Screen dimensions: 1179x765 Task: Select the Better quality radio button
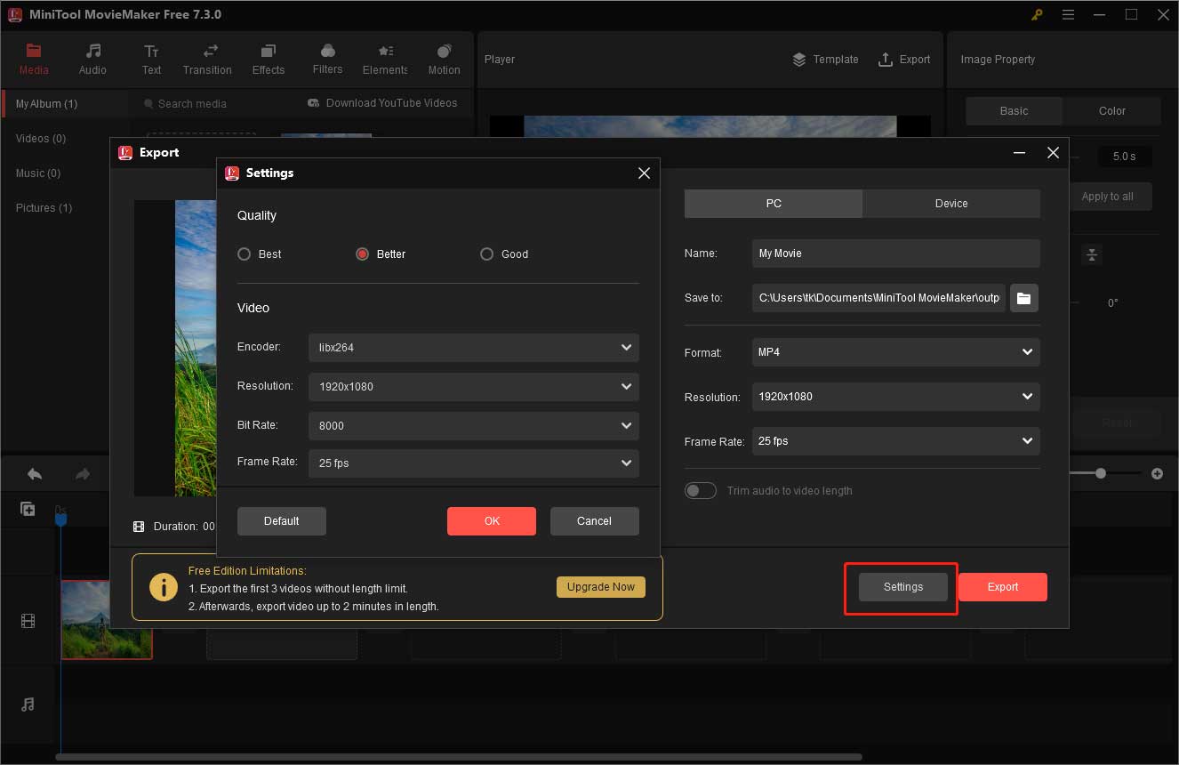coord(362,254)
